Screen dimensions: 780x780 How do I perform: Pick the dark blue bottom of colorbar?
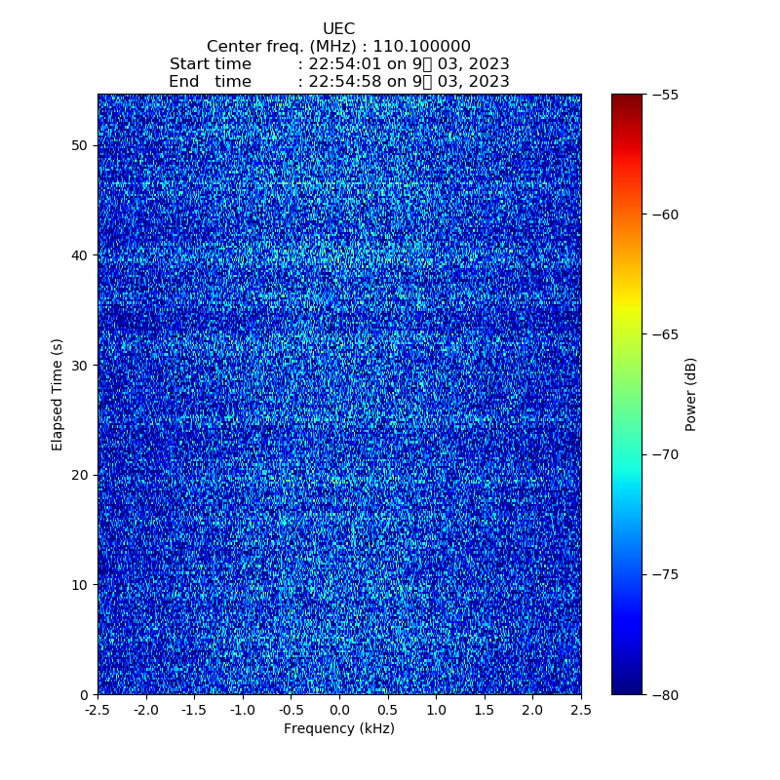click(627, 688)
